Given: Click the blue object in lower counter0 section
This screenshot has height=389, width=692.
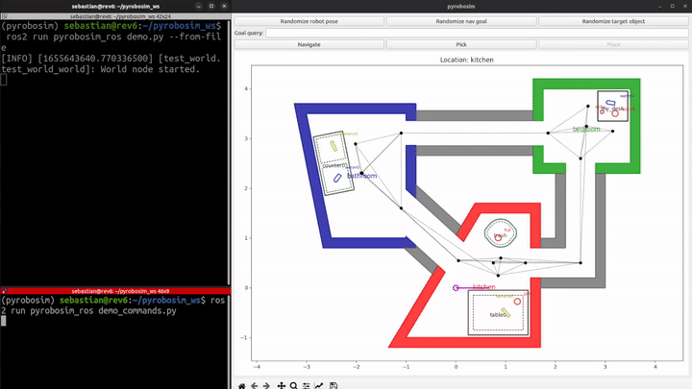Looking at the screenshot, I should click(337, 178).
